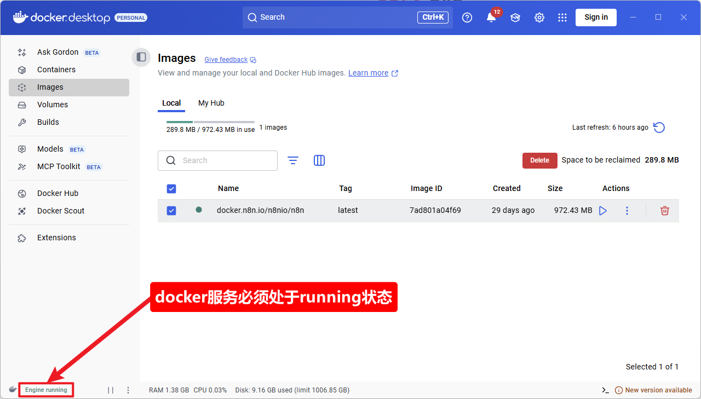Uncheck the docker.n8n.io/n8nio/n8n row checkbox

coord(171,211)
